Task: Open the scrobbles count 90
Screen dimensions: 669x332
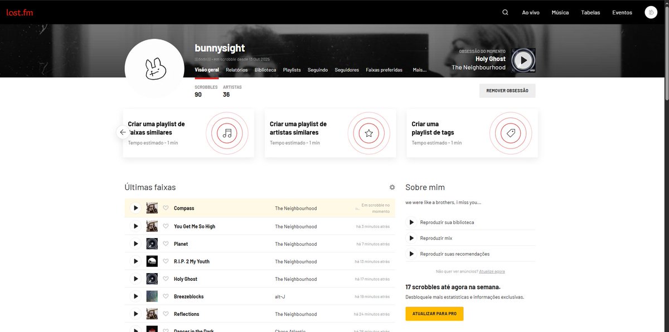Action: [198, 95]
